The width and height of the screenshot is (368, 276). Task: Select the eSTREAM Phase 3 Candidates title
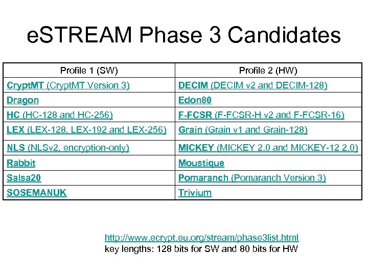pyautogui.click(x=183, y=36)
